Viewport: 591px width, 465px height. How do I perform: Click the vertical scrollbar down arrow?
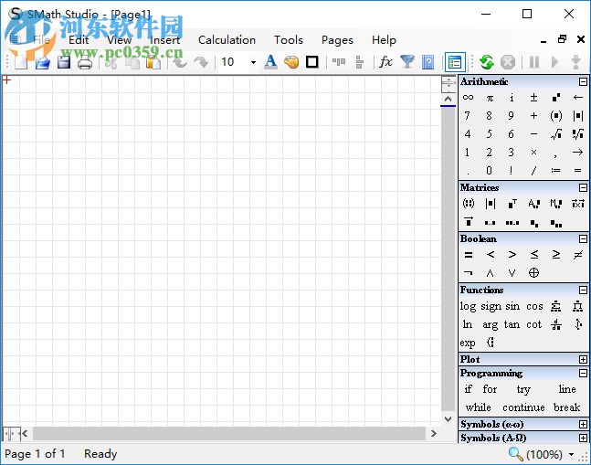449,419
